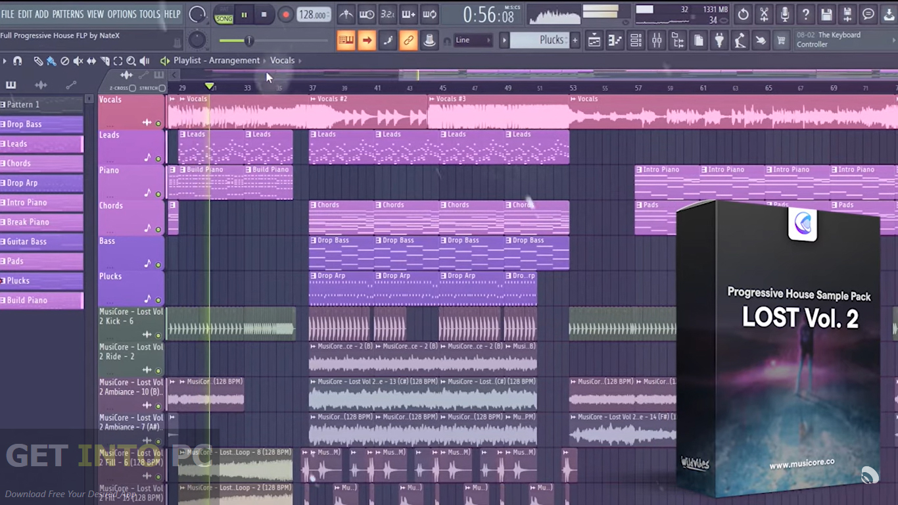Open the mixer view
This screenshot has width=898, height=505.
point(657,41)
